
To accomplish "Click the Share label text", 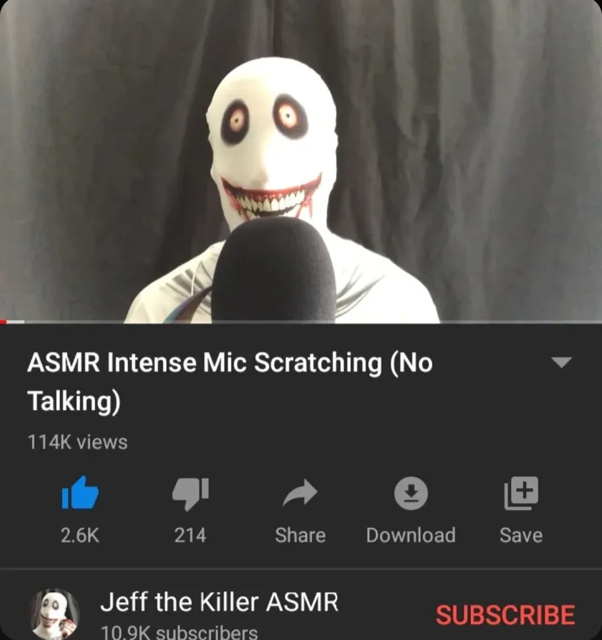I will coord(300,535).
